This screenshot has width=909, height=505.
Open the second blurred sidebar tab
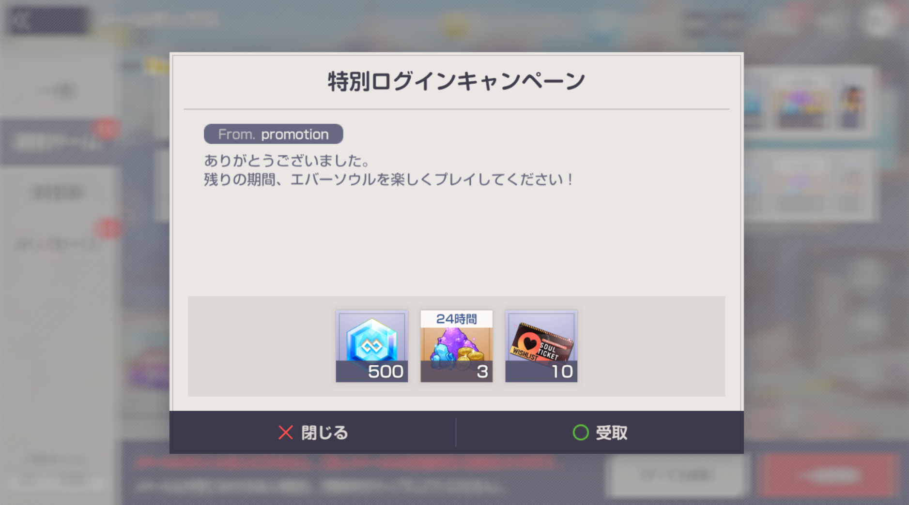click(x=58, y=193)
